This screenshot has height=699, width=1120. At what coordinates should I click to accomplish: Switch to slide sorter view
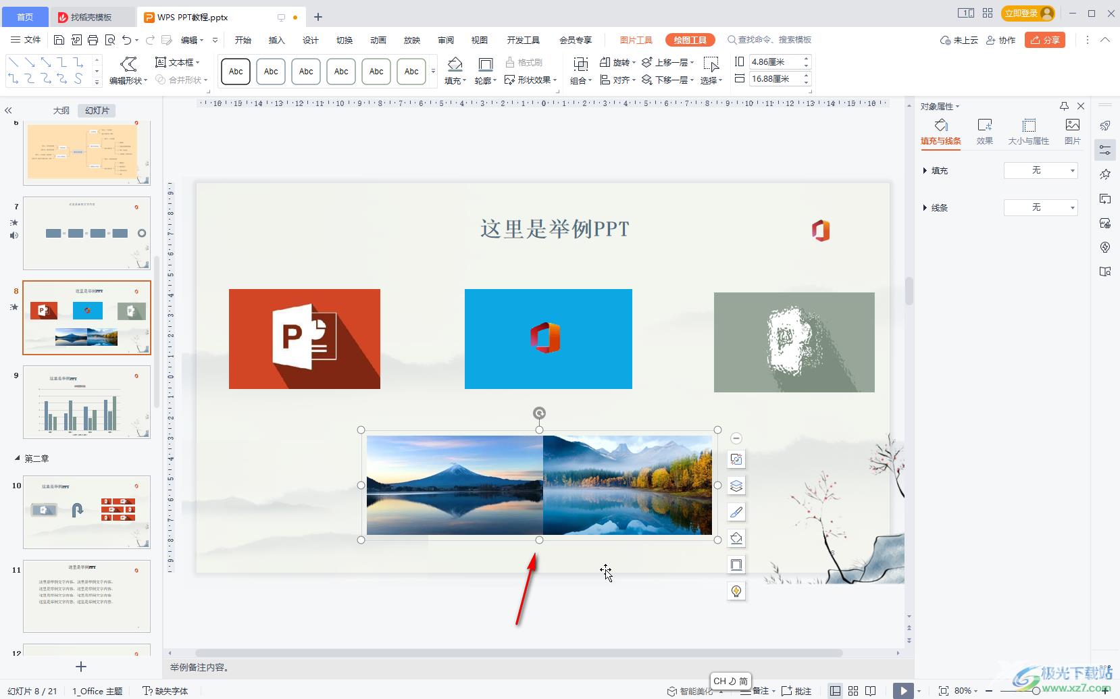click(x=853, y=691)
